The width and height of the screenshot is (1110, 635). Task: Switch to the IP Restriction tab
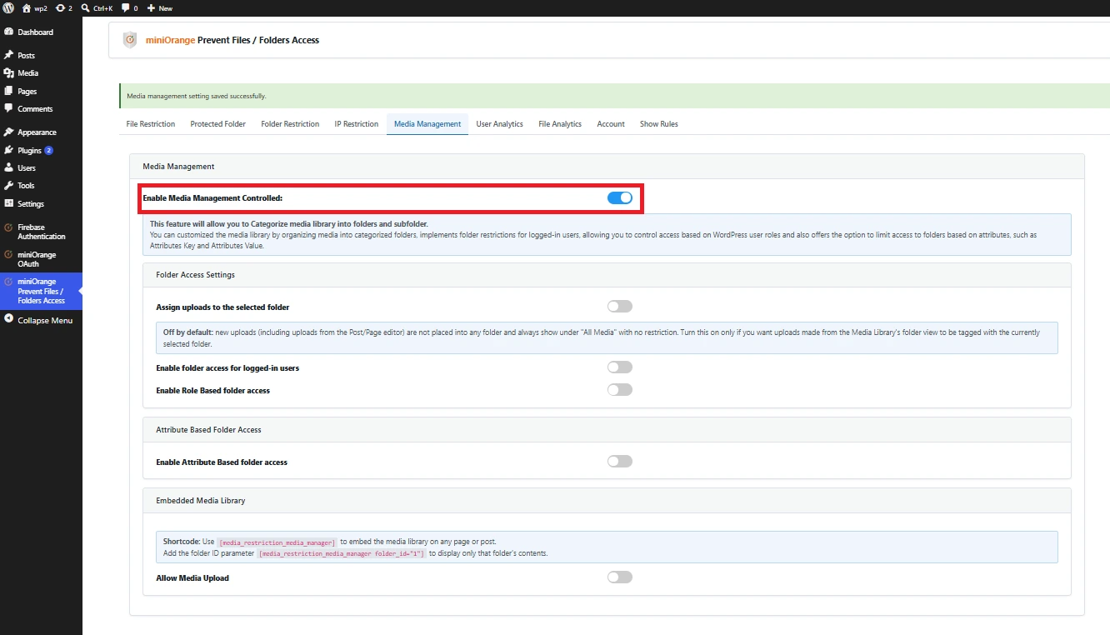click(357, 124)
